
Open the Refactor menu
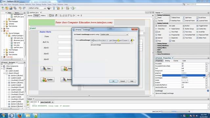[28, 4]
